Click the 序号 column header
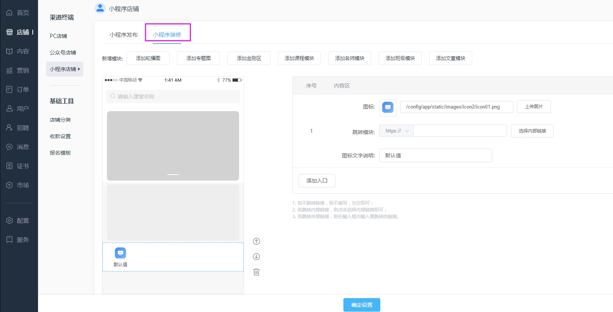The image size is (613, 312). [311, 86]
